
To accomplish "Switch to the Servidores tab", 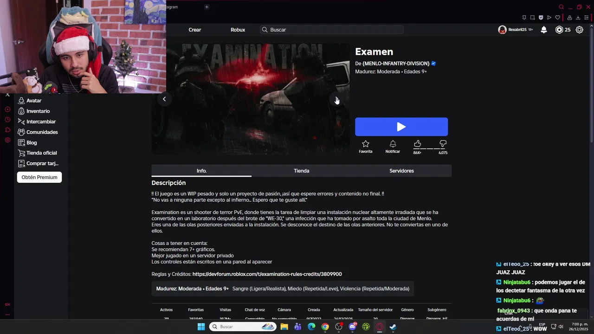I will tap(401, 171).
